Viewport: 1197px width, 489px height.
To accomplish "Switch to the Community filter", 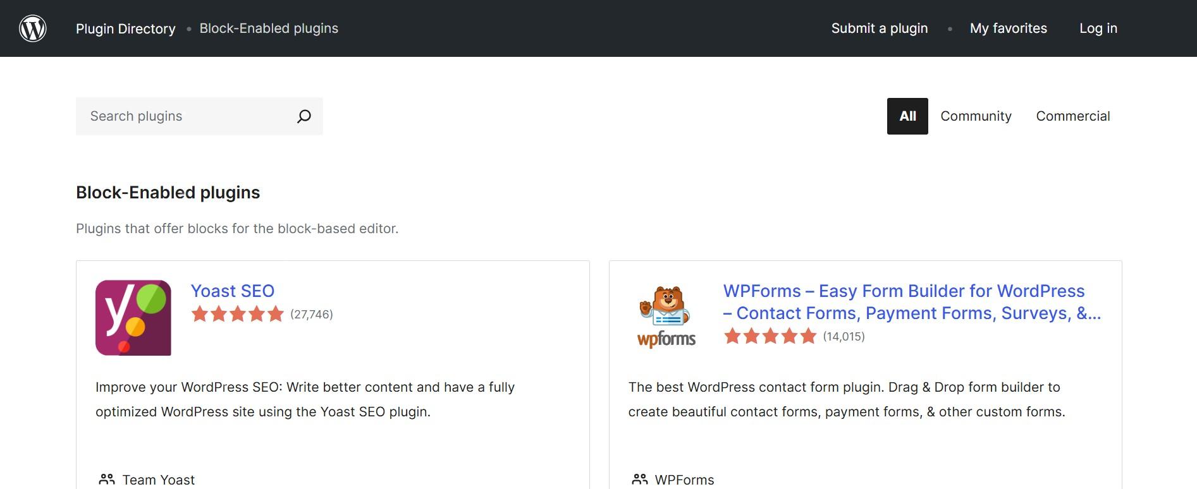I will point(976,116).
